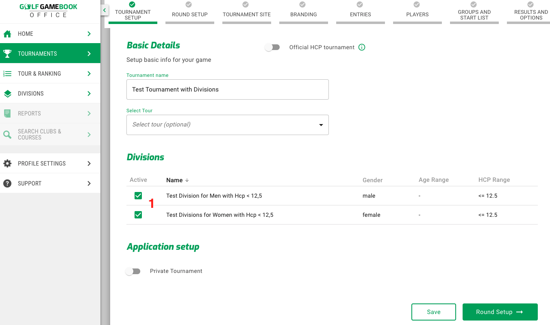Turn on Private Tournament

(133, 271)
